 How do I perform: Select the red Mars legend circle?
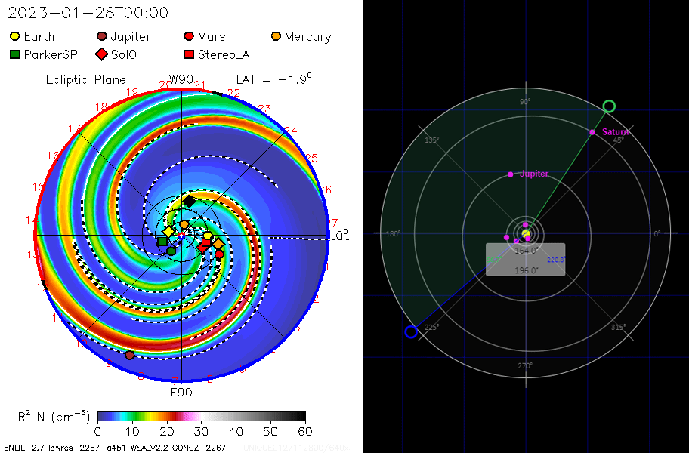189,36
